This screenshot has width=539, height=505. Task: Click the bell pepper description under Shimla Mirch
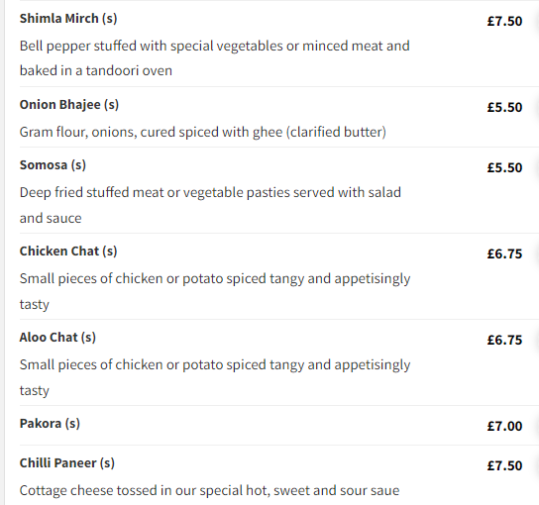214,58
